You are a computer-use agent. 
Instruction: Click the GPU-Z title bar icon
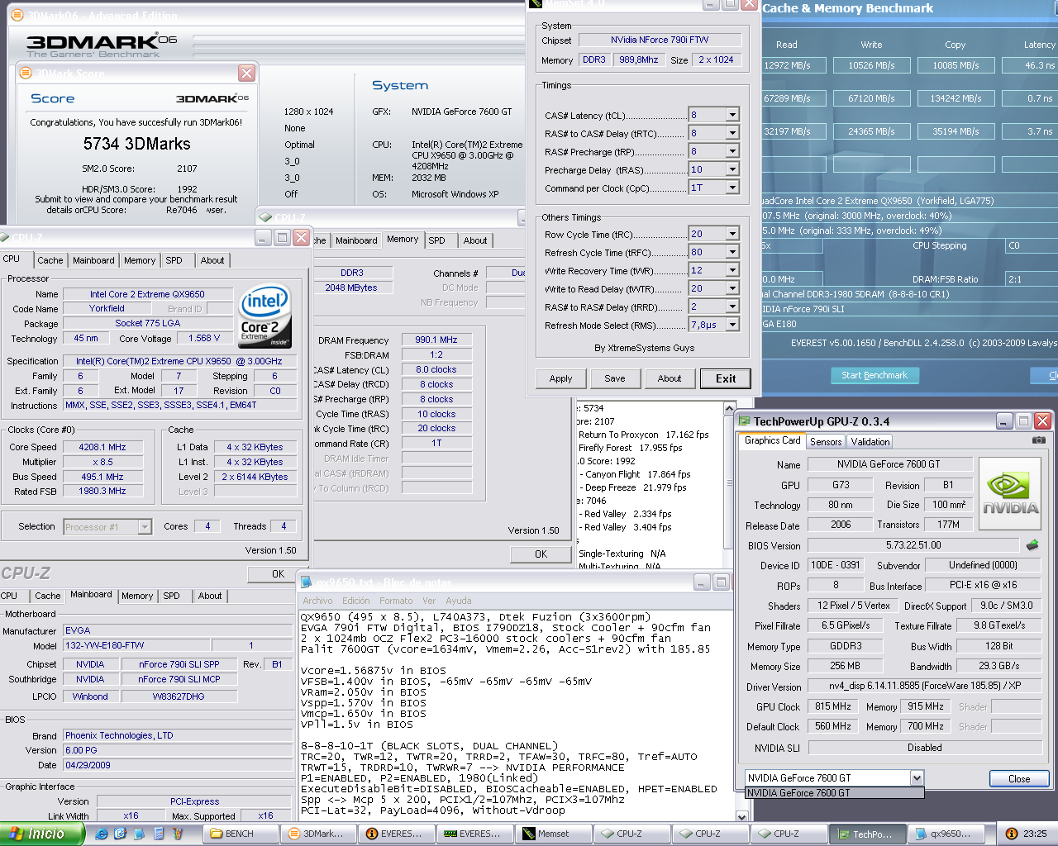[x=744, y=421]
